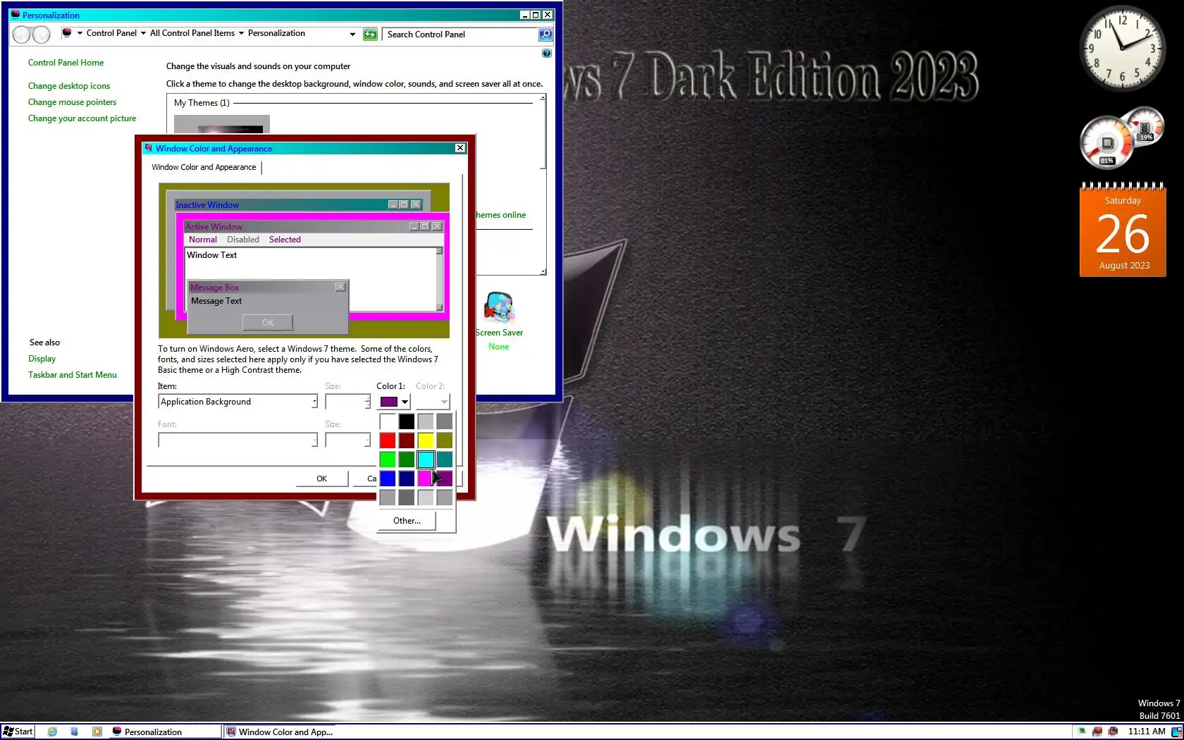Screen dimensions: 1184x740
Task: Click the tray icon left of the clock
Action: [x=1114, y=732]
